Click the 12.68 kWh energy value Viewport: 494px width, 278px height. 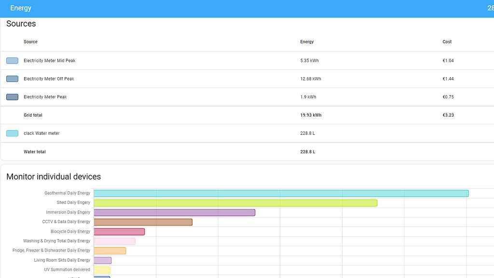click(x=311, y=79)
